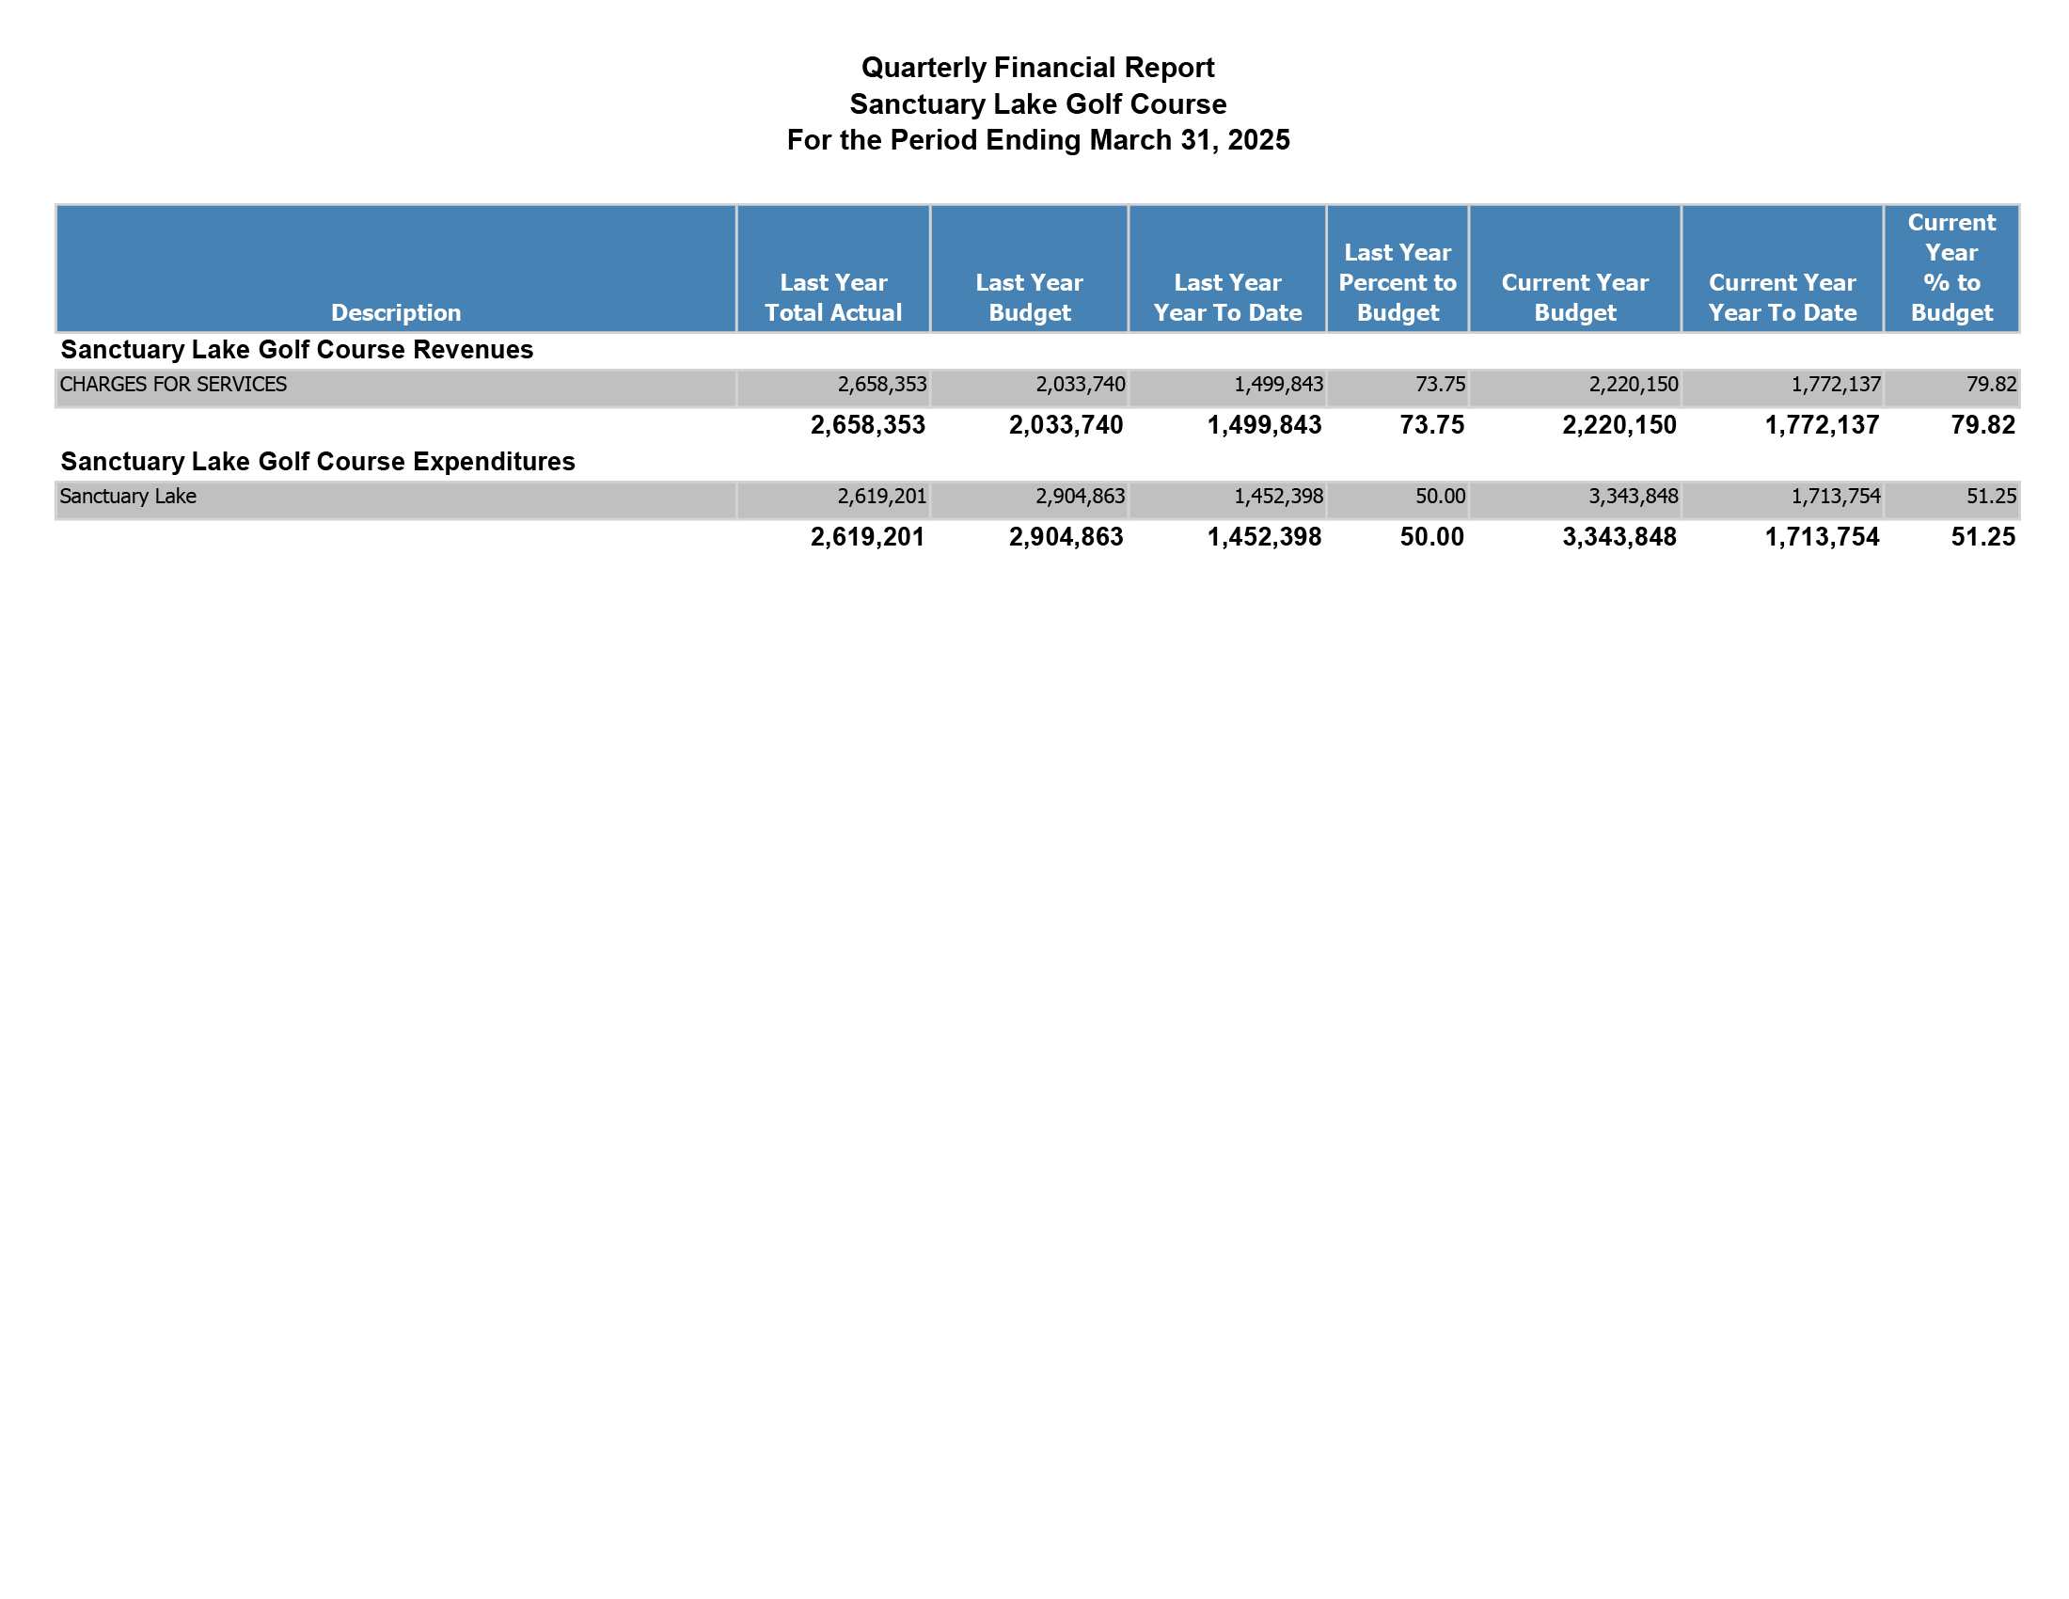Select bold expenditure total 1,452,398
Viewport: 2069px width, 1599px height.
pos(1264,537)
